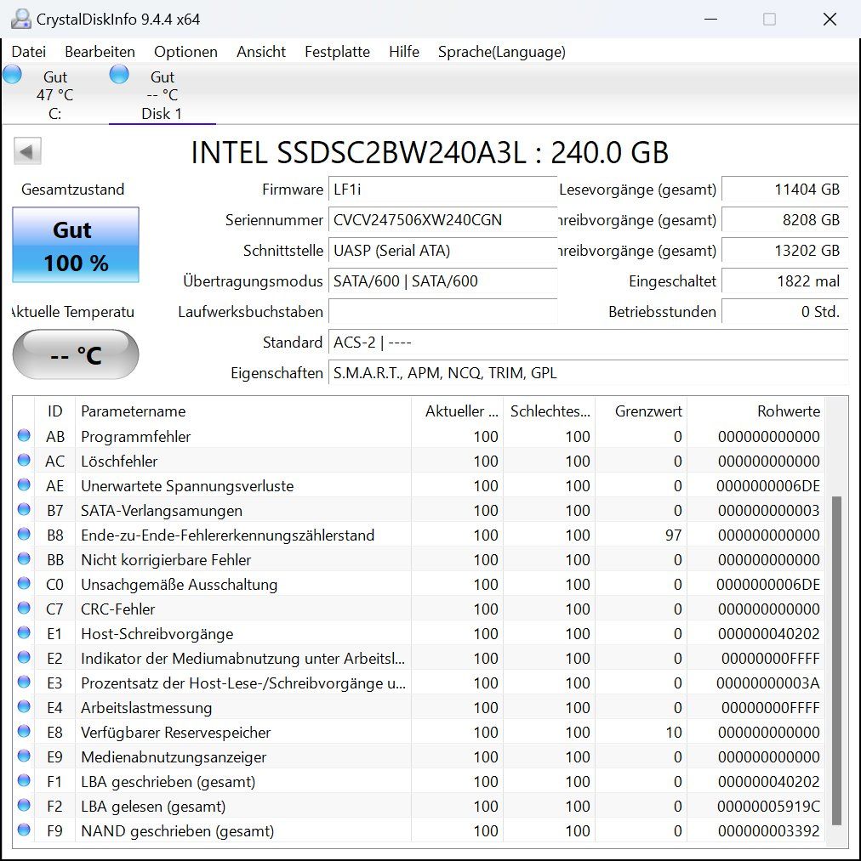Click the Standard field ACS-2

coord(588,343)
